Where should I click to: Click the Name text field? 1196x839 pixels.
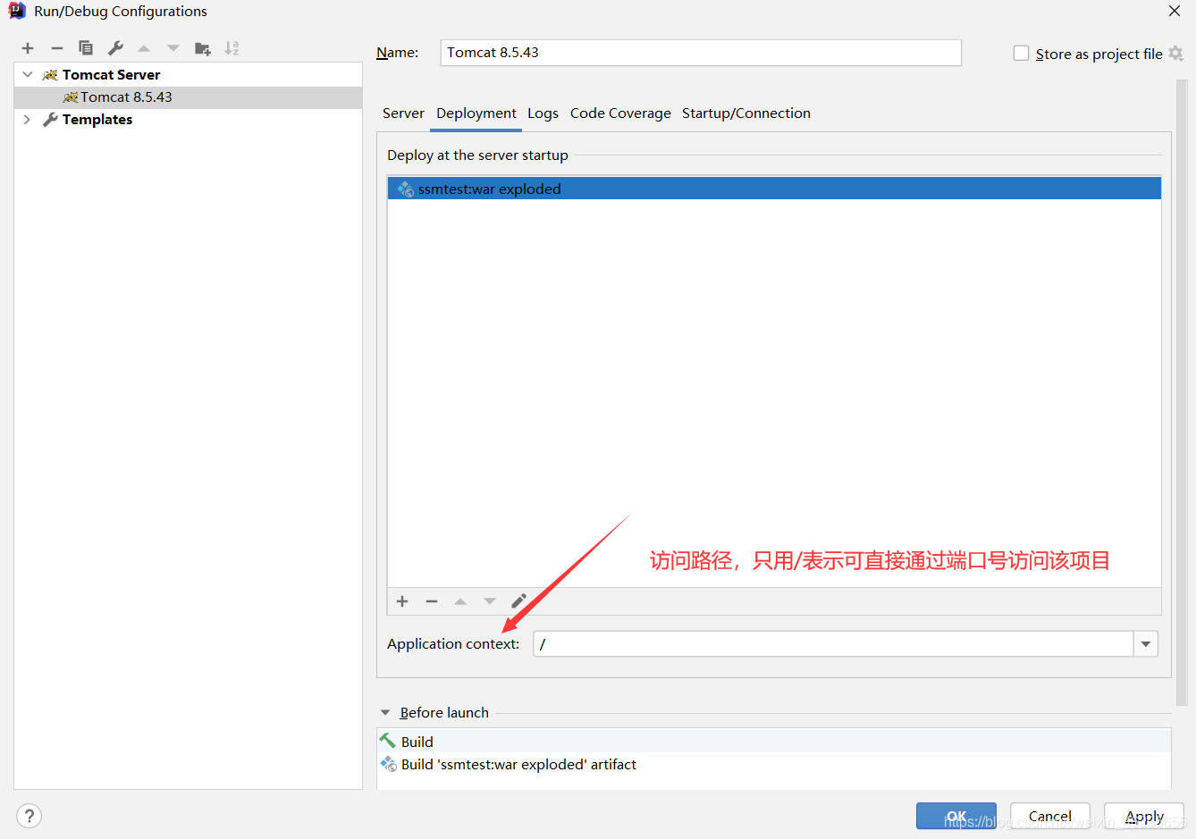pyautogui.click(x=700, y=53)
